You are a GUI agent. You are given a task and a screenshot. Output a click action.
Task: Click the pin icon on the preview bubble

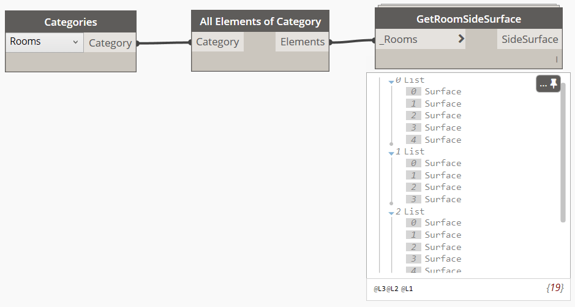coord(554,85)
